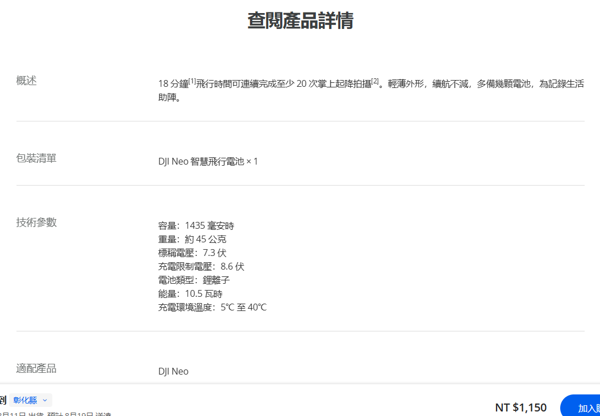
Task: Click the 適配產品 section label
Action: pyautogui.click(x=36, y=368)
